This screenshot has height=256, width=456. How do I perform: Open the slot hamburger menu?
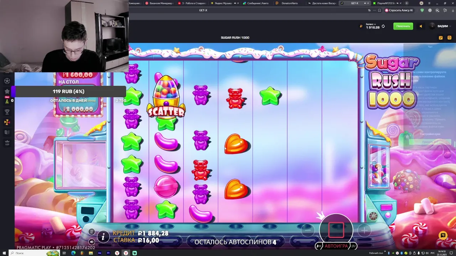(92, 232)
